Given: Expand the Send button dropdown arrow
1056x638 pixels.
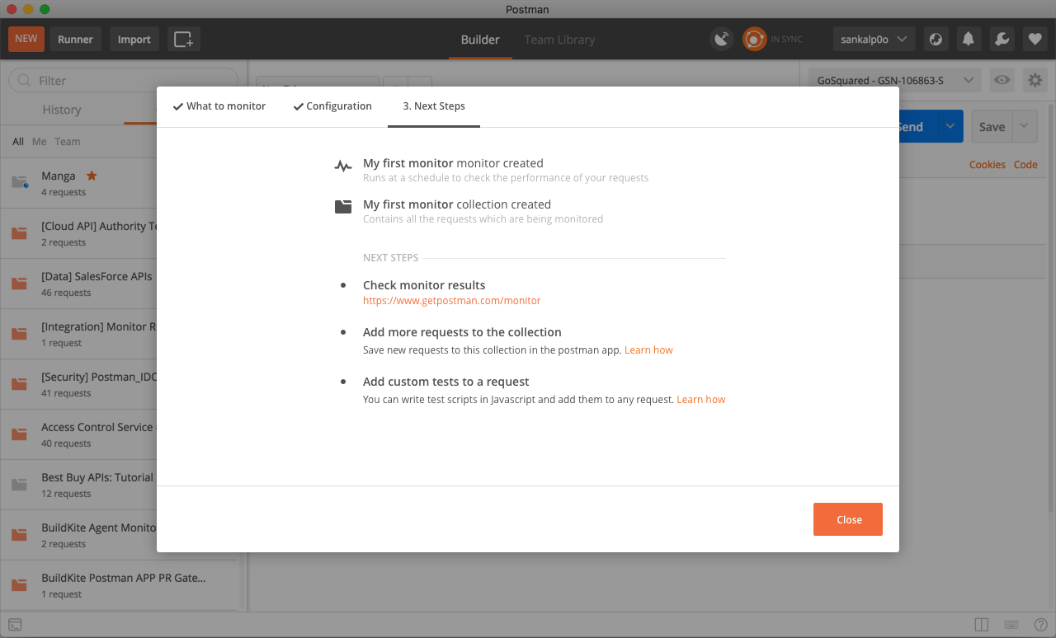Looking at the screenshot, I should click(x=950, y=127).
